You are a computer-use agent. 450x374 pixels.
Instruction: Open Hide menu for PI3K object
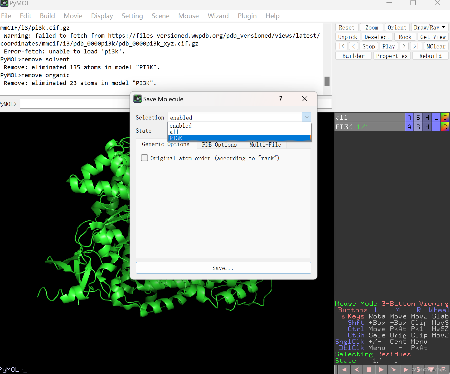(x=427, y=127)
